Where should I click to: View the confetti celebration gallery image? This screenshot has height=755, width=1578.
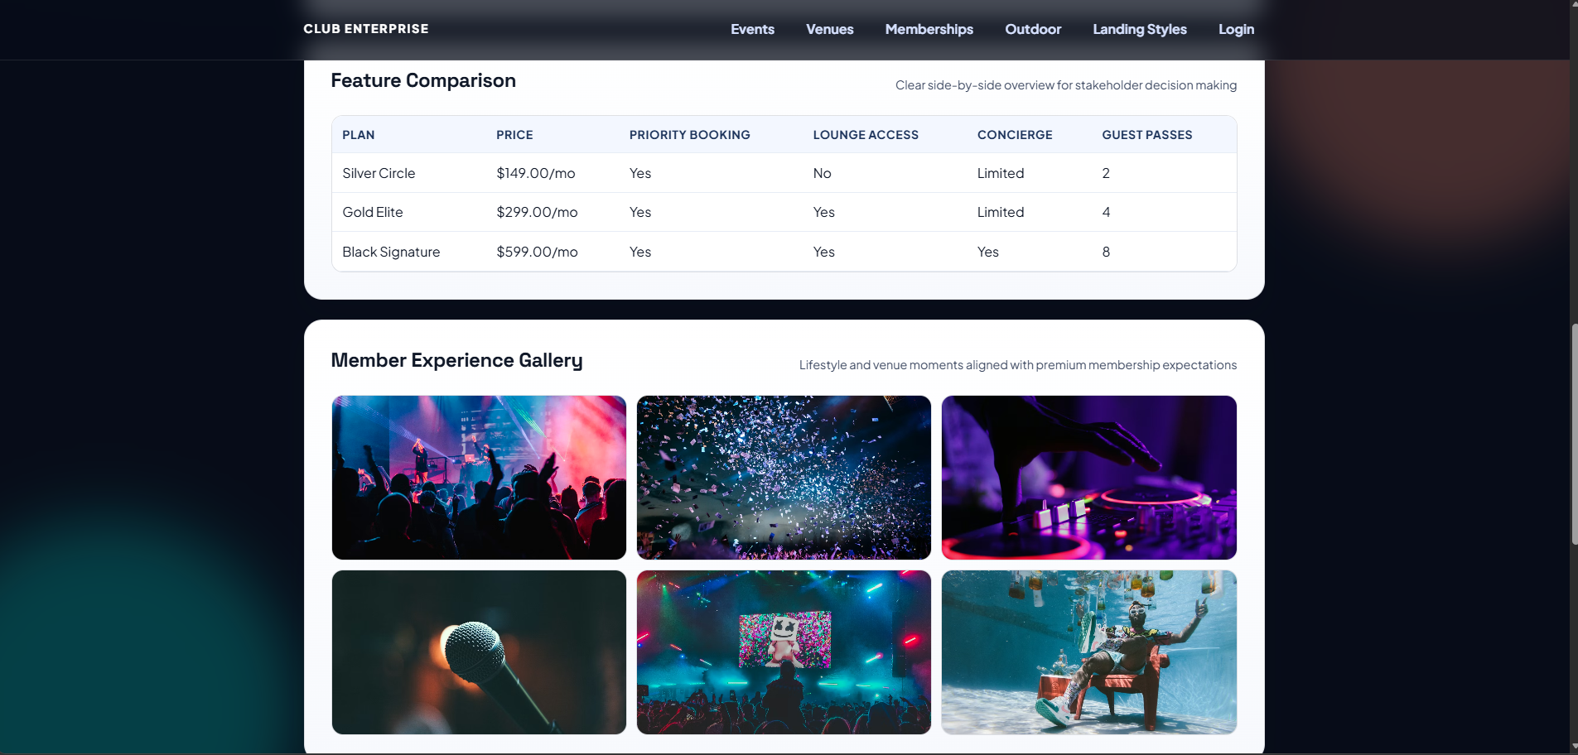[784, 478]
